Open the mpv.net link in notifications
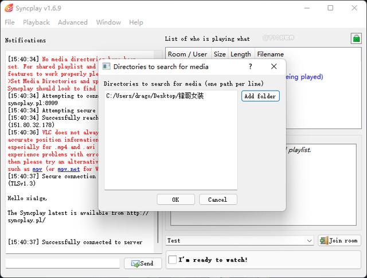Viewport: 367px width, 278px height. coord(69,169)
